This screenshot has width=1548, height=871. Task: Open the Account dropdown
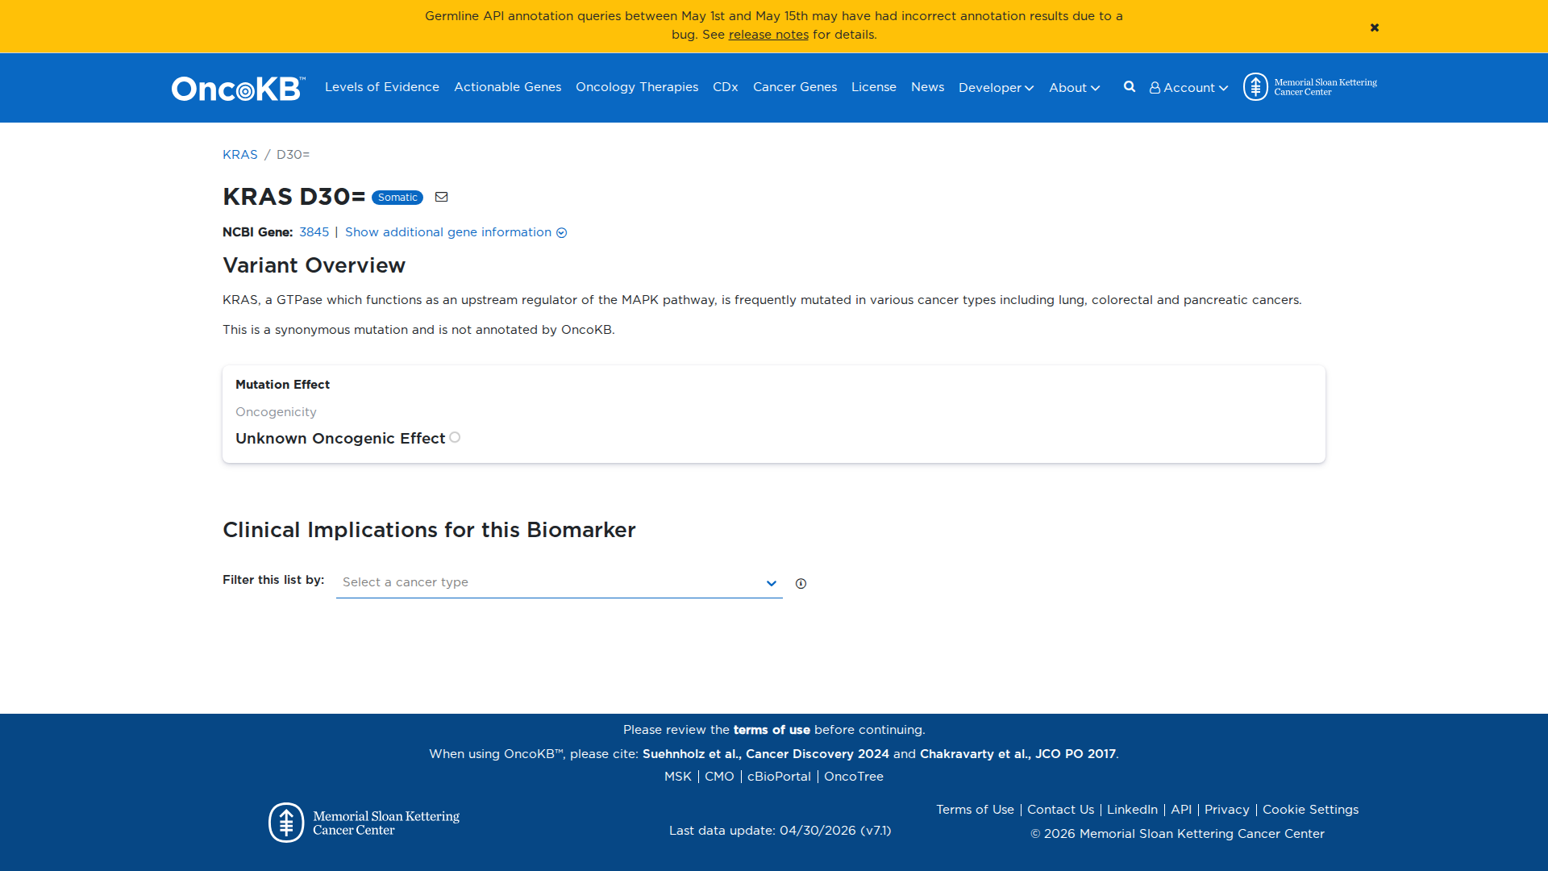coord(1188,88)
